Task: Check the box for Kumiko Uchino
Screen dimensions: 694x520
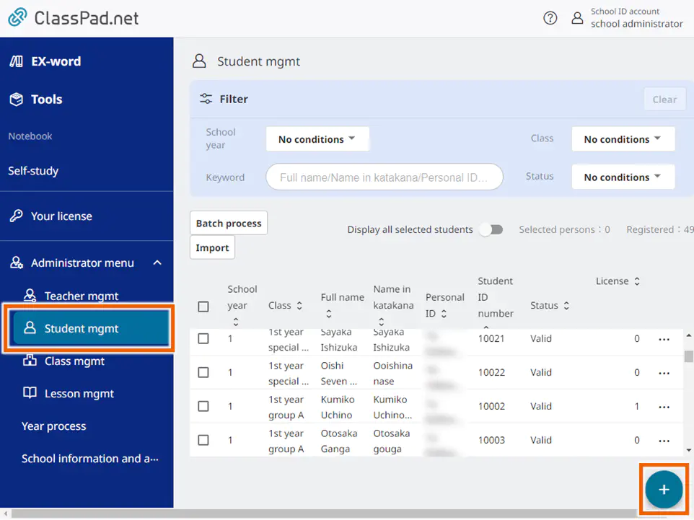Action: coord(203,406)
